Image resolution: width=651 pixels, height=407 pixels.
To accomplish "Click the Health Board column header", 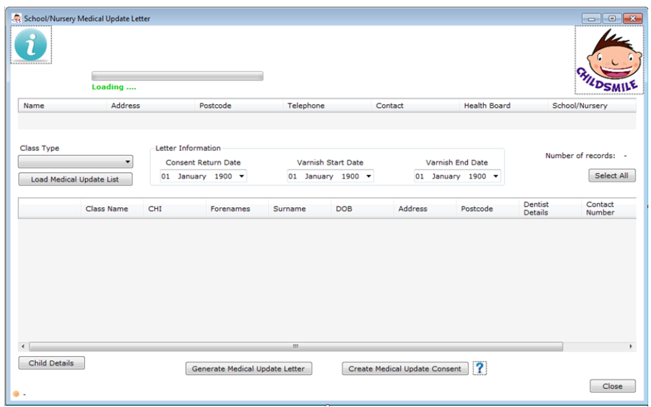I will click(487, 106).
